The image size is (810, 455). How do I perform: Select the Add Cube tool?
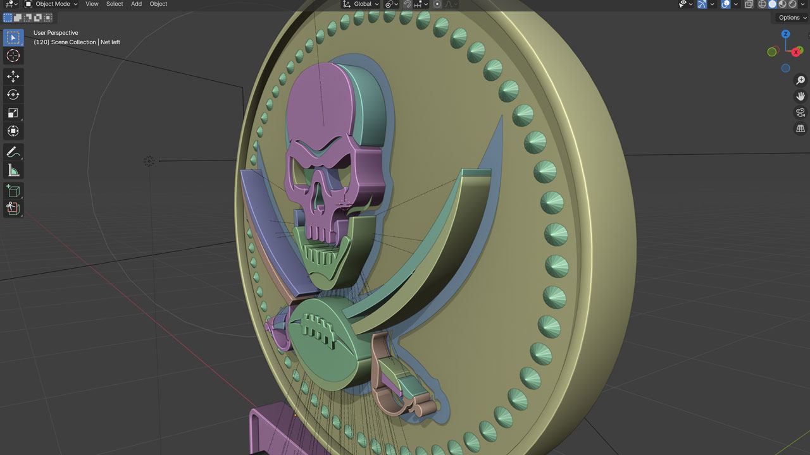(13, 190)
